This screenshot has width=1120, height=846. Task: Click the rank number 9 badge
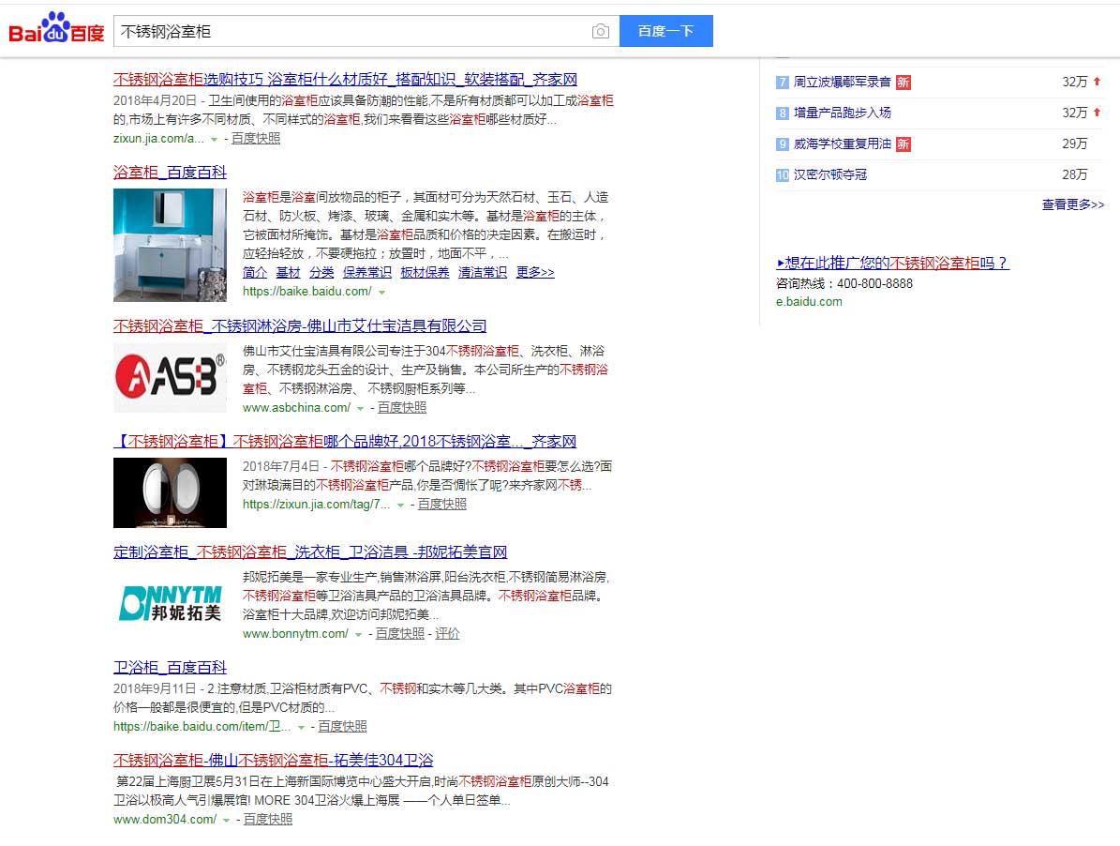(782, 144)
